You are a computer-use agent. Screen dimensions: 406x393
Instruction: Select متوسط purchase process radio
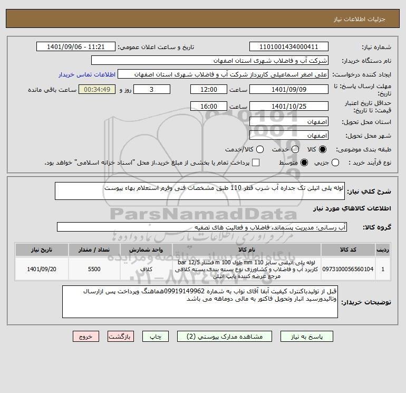(304, 162)
